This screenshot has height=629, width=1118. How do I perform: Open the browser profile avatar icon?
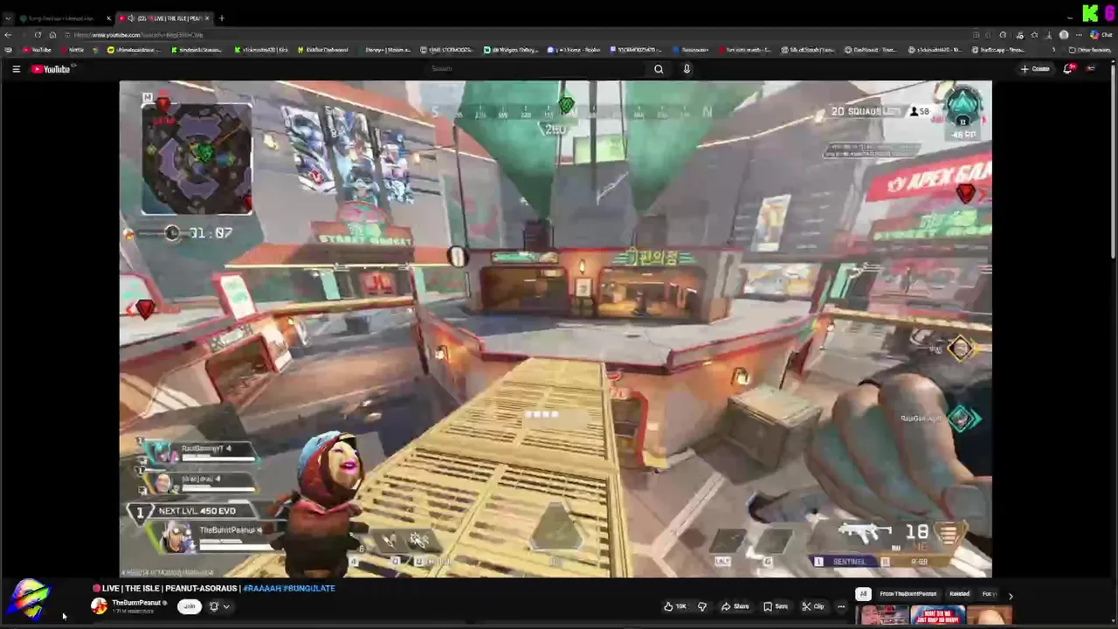tap(1063, 35)
